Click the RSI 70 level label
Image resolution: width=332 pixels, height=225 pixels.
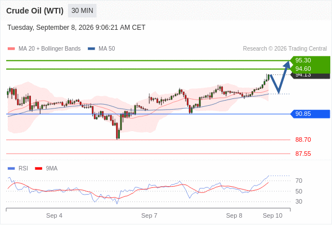click(x=299, y=181)
